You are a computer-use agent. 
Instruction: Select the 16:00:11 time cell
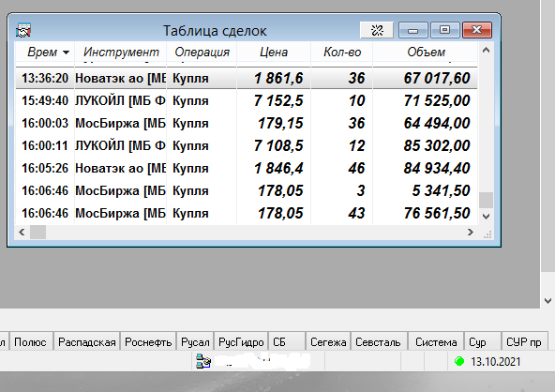pyautogui.click(x=45, y=146)
